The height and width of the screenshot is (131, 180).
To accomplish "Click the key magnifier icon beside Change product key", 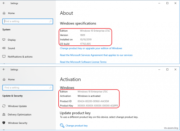I will [62, 126].
